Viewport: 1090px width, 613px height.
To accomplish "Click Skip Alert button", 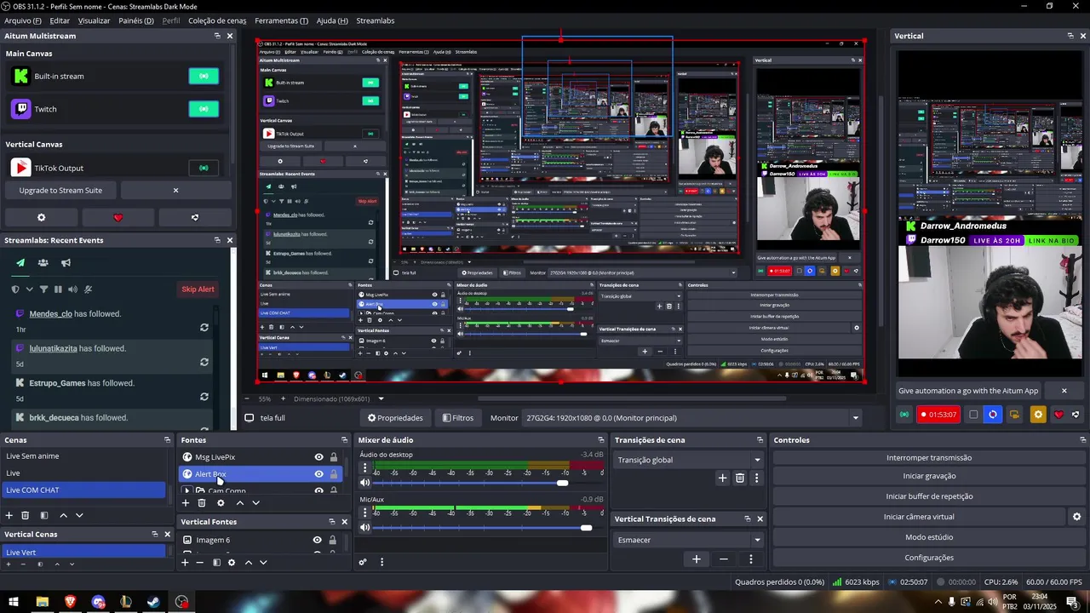I will pyautogui.click(x=198, y=289).
